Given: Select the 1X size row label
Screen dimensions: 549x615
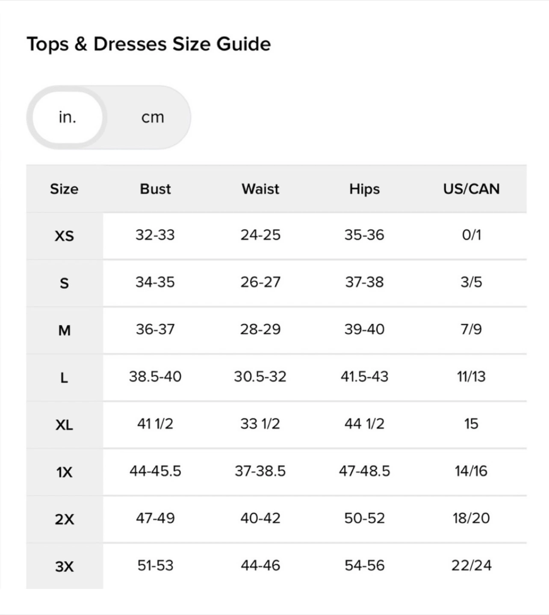Looking at the screenshot, I should pos(64,472).
